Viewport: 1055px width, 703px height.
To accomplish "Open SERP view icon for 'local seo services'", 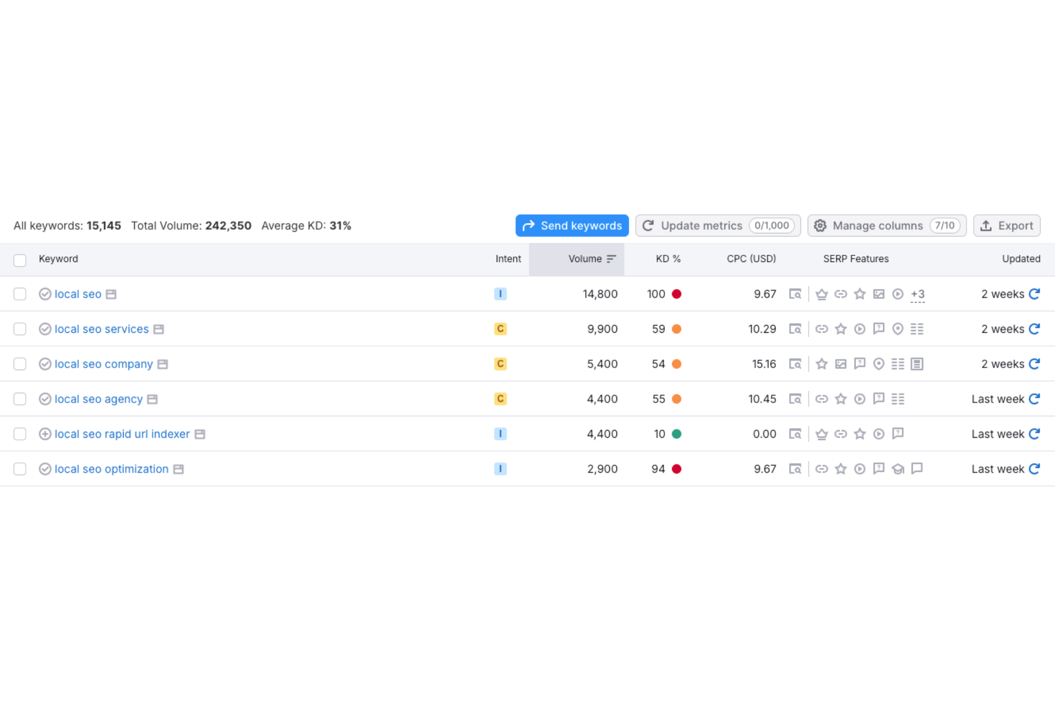I will tap(795, 329).
